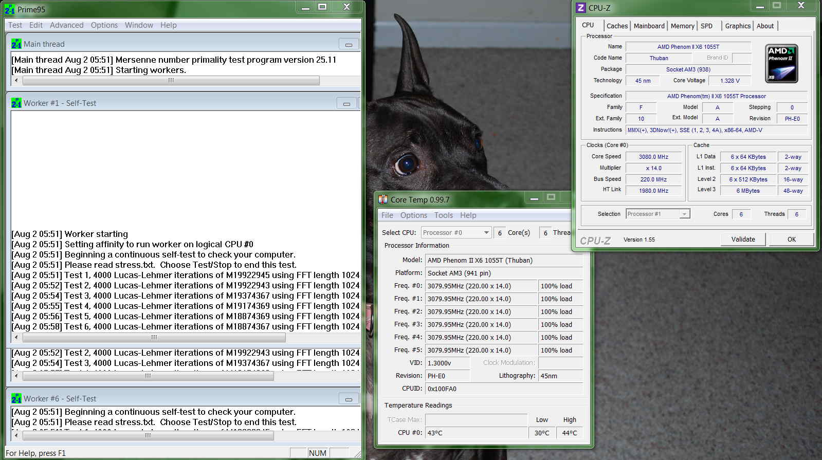Minimize the Worker #1 Self-Test subwindow

pyautogui.click(x=346, y=104)
